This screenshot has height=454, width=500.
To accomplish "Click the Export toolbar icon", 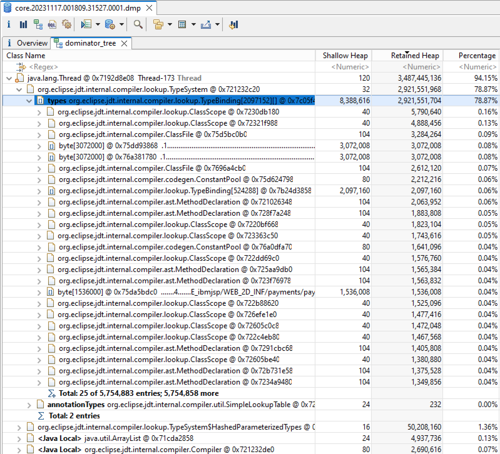I will [206, 24].
